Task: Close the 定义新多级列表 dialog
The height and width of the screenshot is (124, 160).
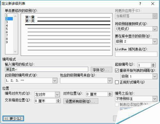Action: [153, 4]
